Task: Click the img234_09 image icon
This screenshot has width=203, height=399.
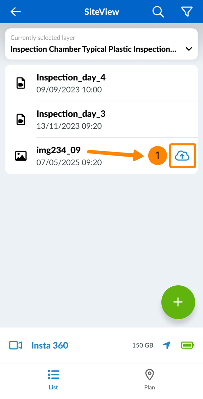Action: pos(21,156)
